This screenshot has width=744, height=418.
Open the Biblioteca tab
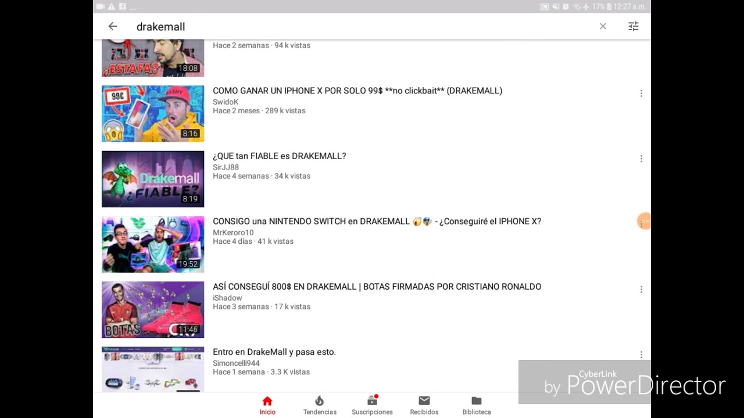[x=477, y=405]
